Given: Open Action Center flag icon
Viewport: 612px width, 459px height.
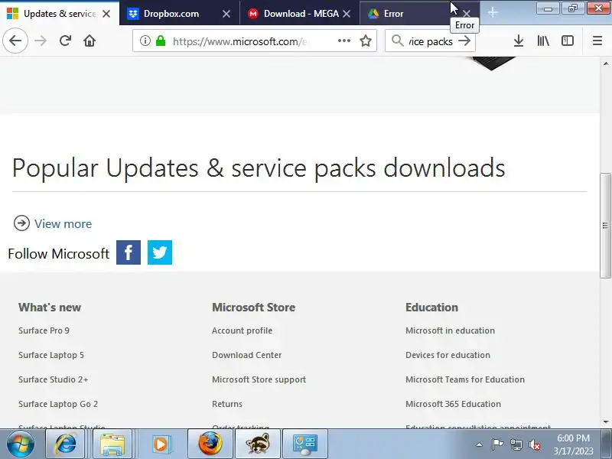Looking at the screenshot, I should pyautogui.click(x=497, y=444).
